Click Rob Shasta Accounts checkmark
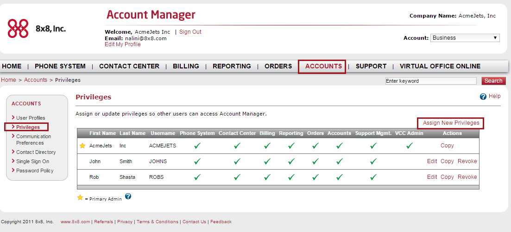 click(339, 177)
